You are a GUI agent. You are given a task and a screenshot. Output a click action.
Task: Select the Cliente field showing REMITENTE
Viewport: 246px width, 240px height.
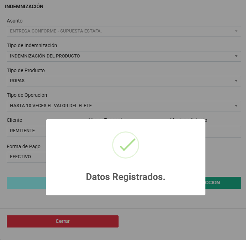26,131
